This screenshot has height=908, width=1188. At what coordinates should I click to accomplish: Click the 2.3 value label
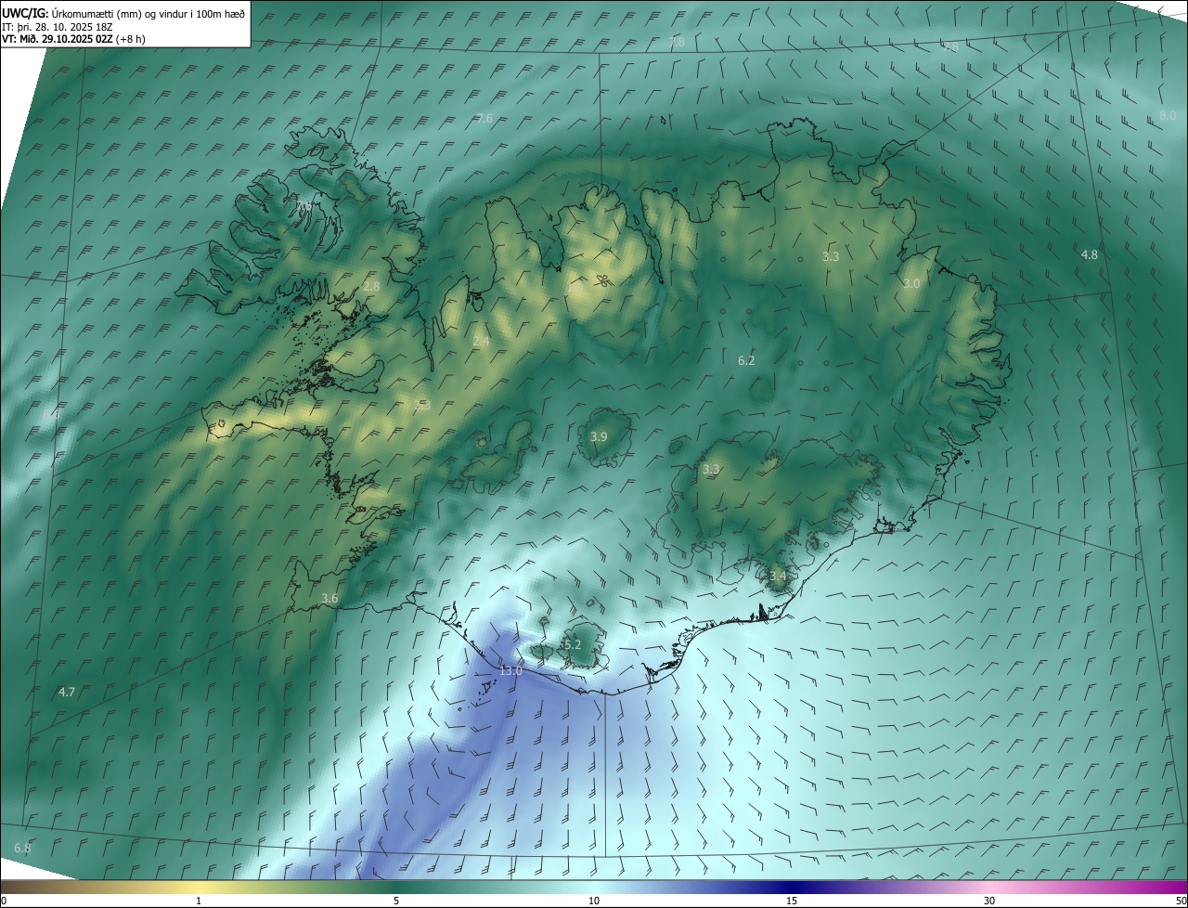(x=422, y=406)
